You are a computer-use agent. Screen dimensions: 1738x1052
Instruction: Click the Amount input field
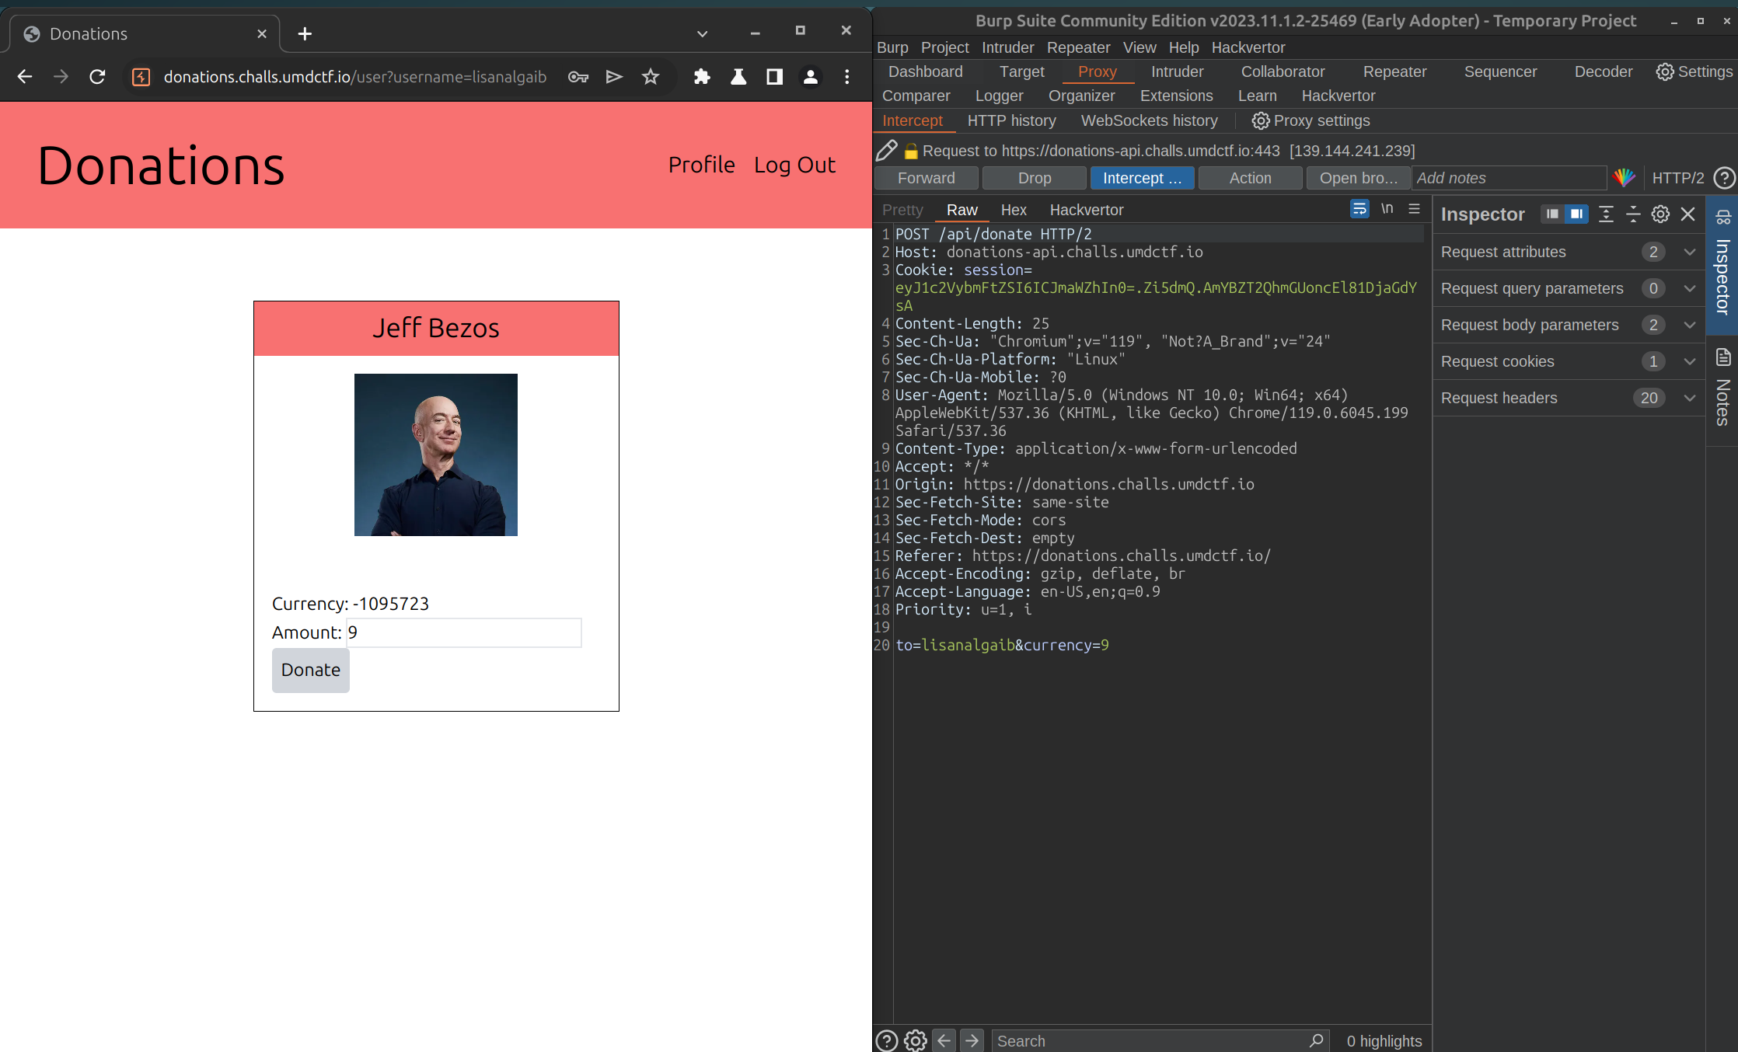[464, 632]
